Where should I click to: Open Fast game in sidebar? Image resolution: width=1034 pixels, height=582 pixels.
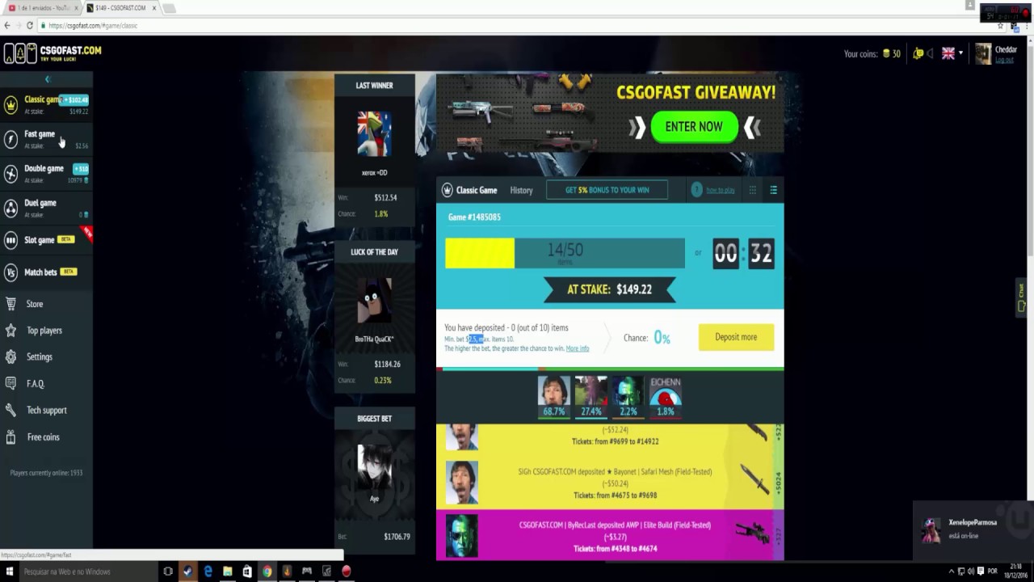pyautogui.click(x=45, y=139)
